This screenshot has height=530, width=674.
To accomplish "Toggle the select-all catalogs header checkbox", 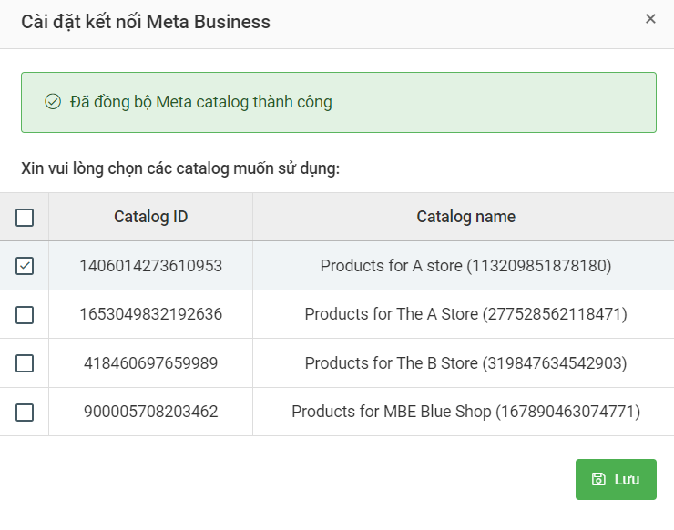I will point(25,218).
